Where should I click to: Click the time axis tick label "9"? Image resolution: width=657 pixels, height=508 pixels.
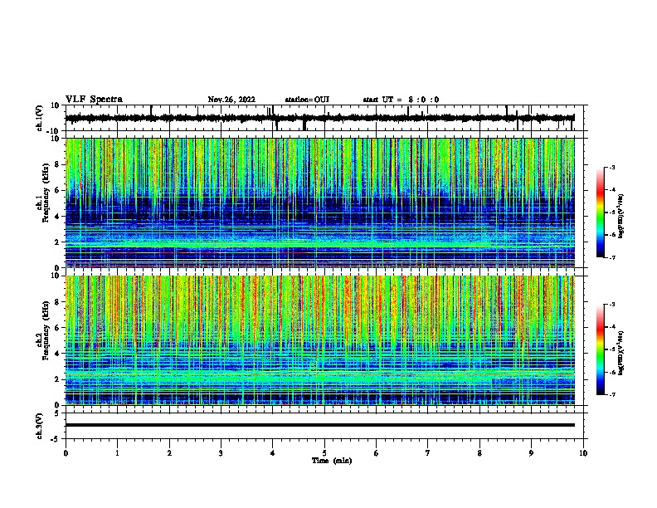pos(531,453)
